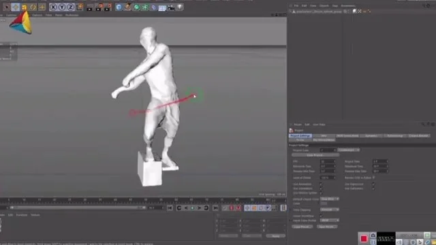
Task: Add a floor environment object icon
Action: point(162,7)
